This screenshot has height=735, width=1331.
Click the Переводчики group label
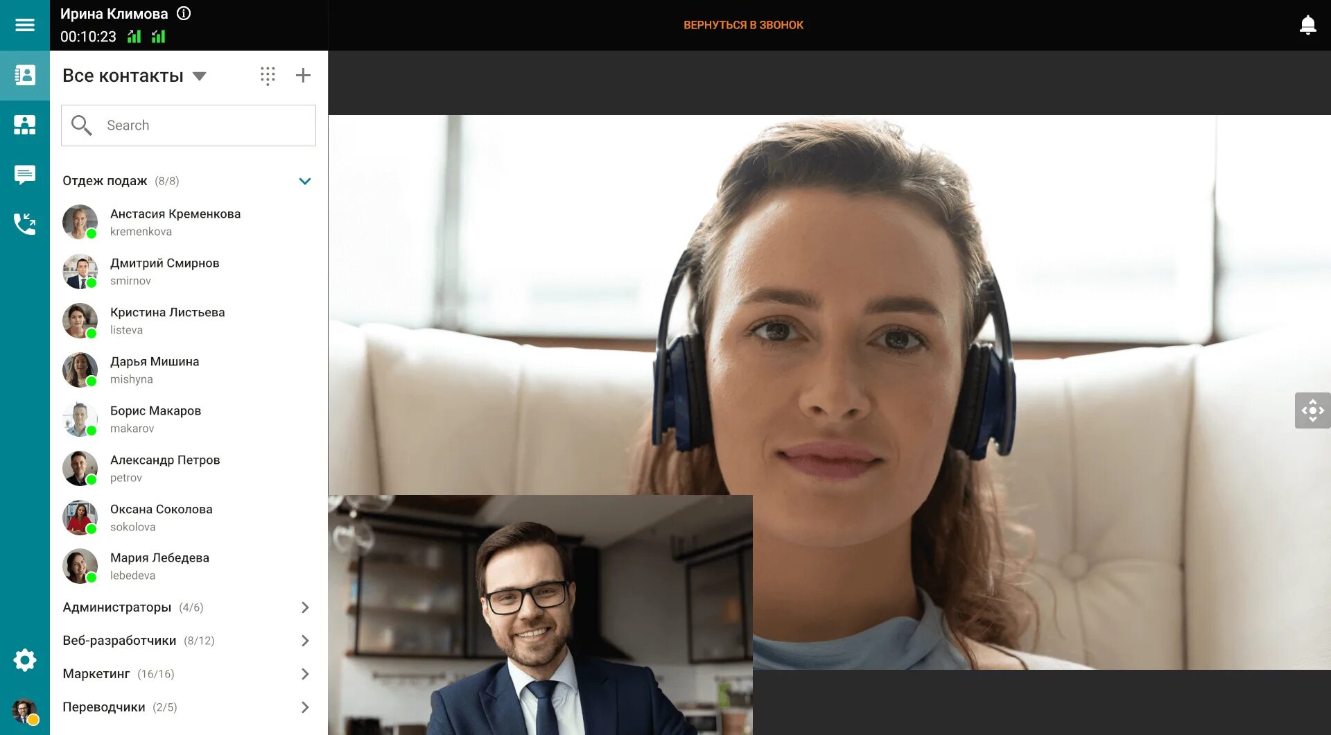(103, 707)
